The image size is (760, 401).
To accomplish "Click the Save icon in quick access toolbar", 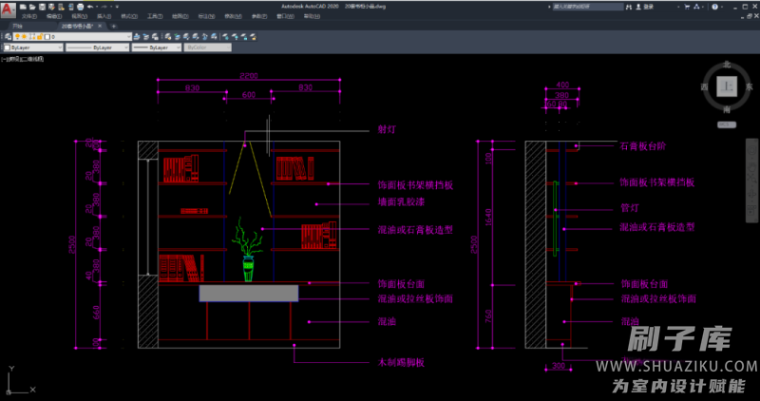I will pos(43,6).
